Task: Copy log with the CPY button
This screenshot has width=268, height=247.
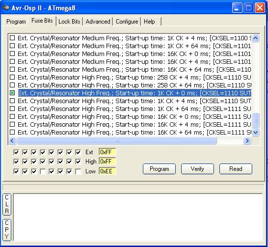Action: [7, 230]
